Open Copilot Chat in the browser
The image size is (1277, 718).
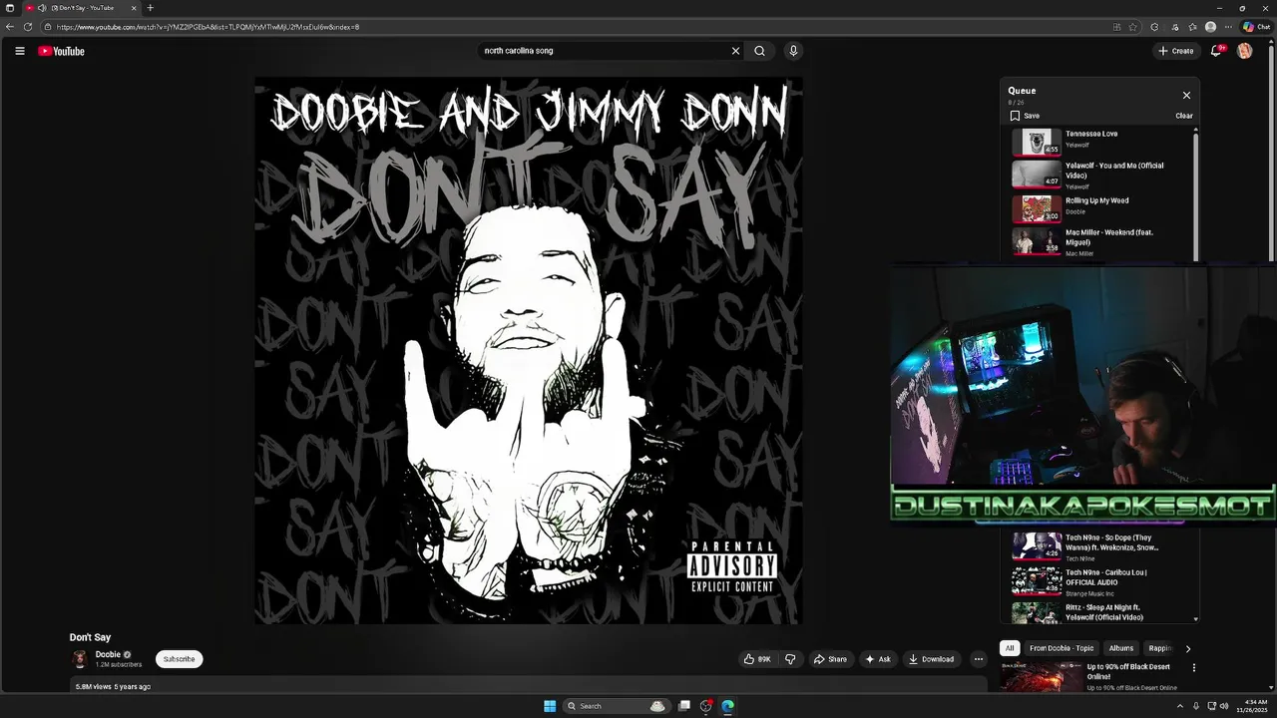pos(1255,27)
